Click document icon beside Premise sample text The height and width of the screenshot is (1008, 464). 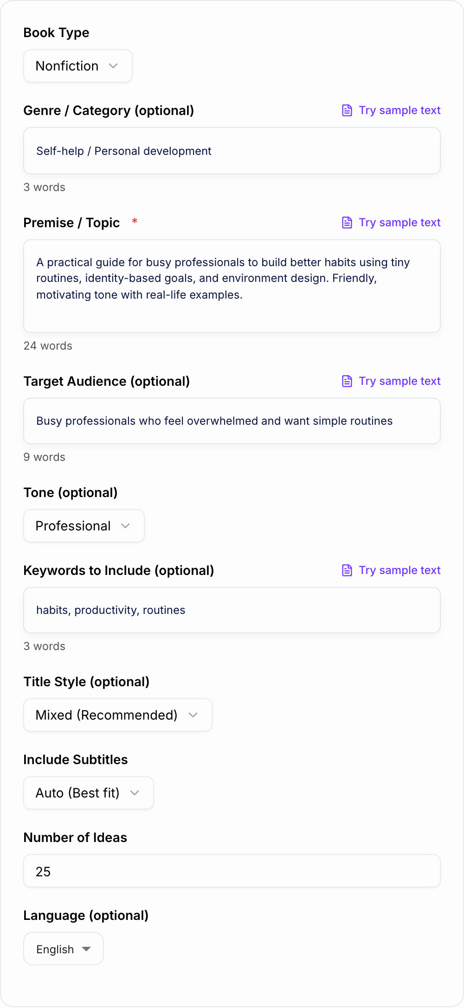coord(347,223)
